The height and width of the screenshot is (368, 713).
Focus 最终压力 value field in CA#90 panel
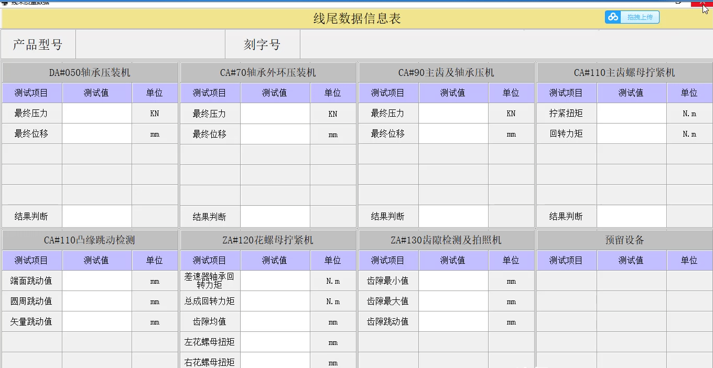(453, 113)
